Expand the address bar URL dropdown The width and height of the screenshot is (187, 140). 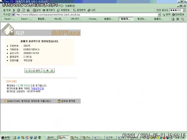click(159, 15)
